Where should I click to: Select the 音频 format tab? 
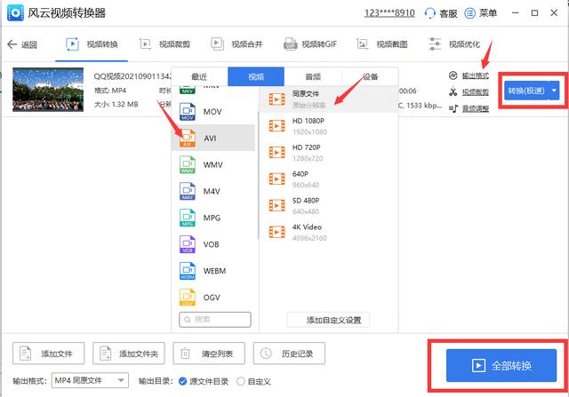point(313,76)
